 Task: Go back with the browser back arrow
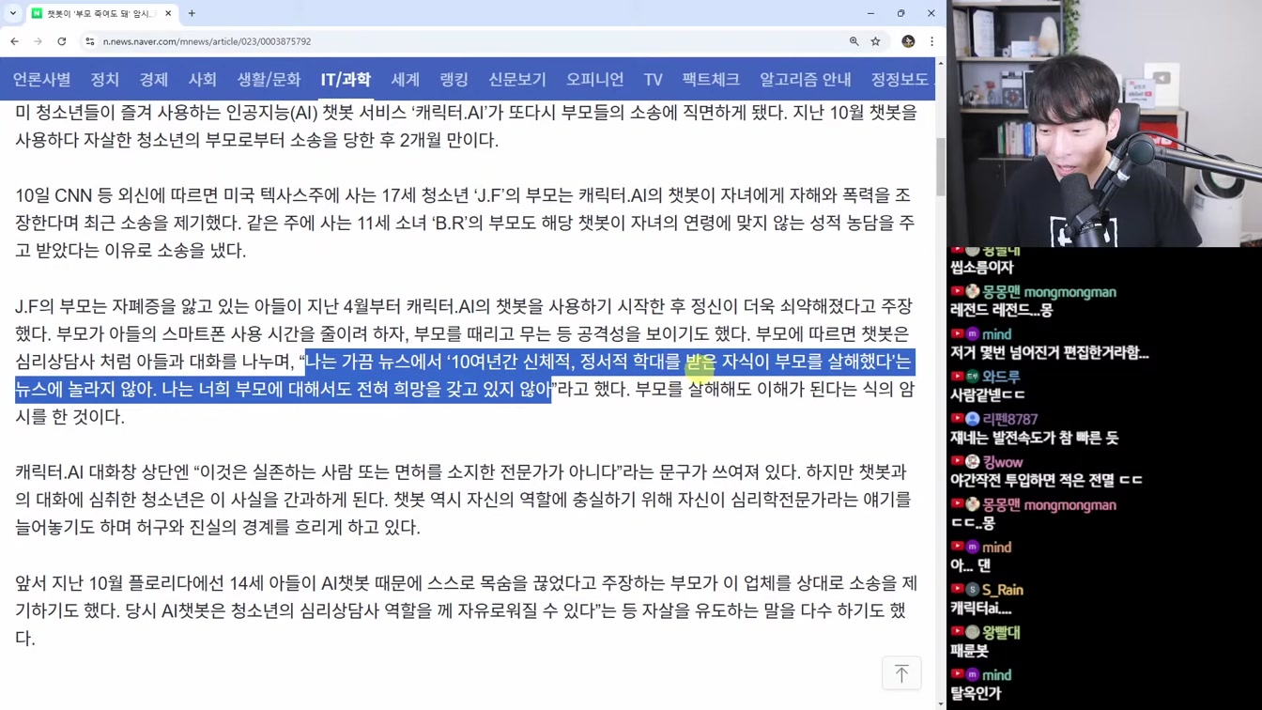point(14,41)
